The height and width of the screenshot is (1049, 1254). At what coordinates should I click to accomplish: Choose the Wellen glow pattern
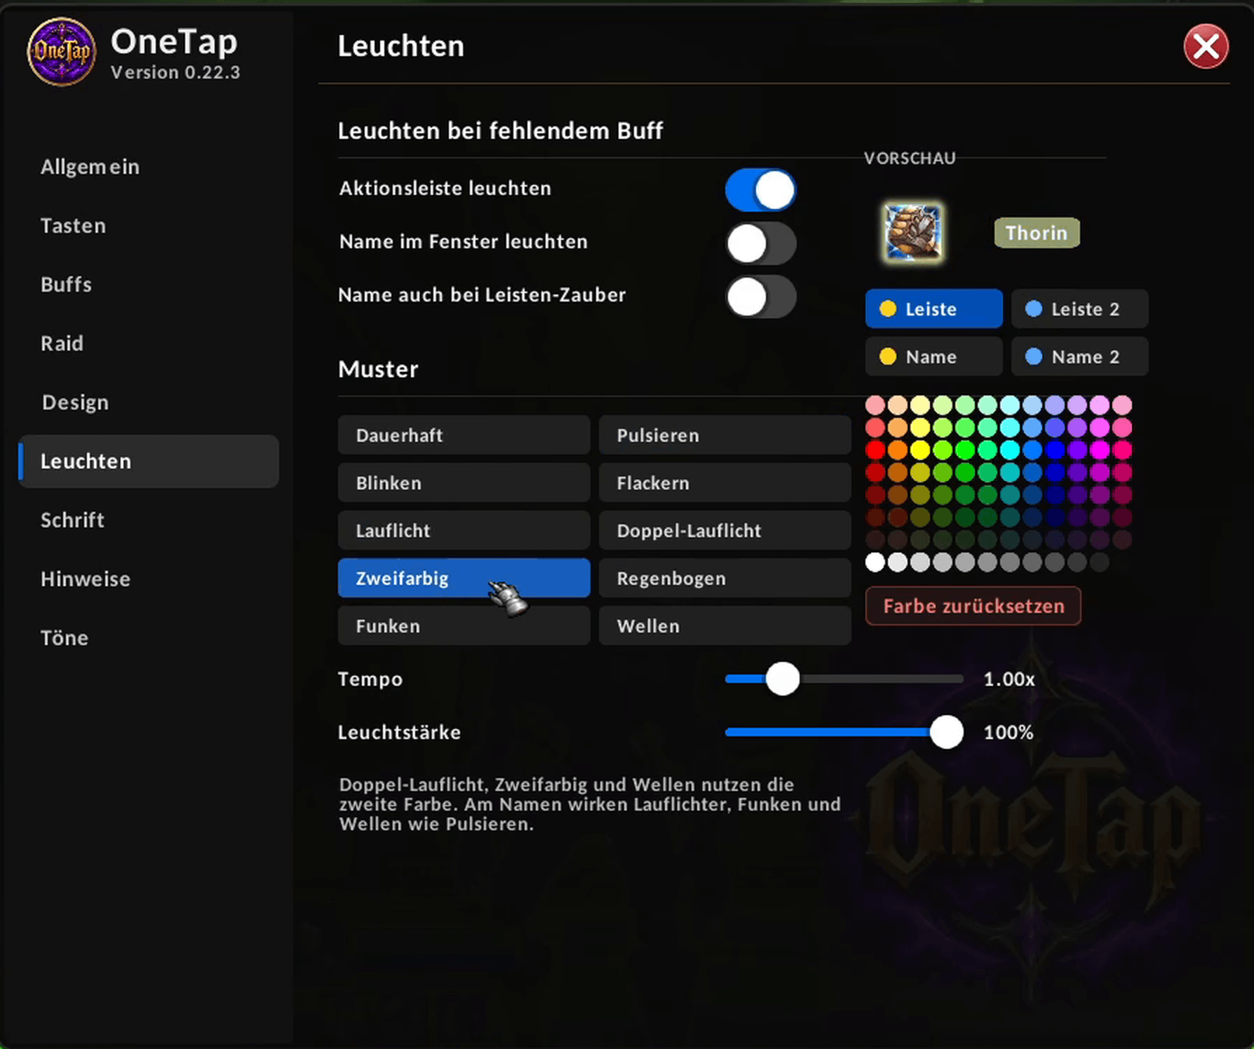click(724, 625)
